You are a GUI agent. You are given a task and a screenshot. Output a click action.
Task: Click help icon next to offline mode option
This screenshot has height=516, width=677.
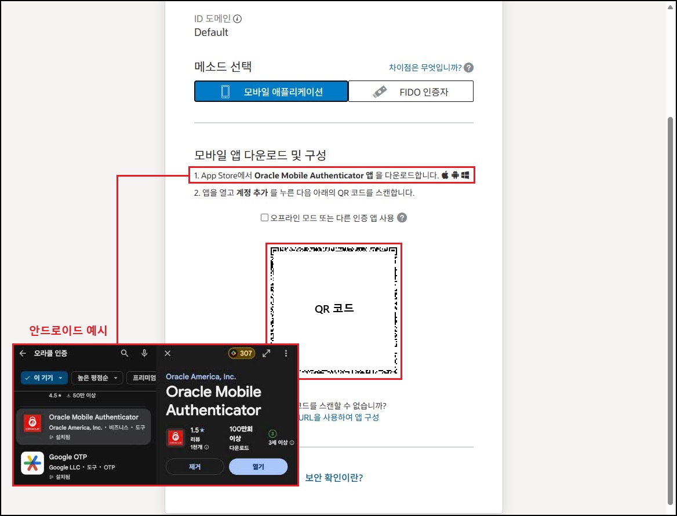402,217
